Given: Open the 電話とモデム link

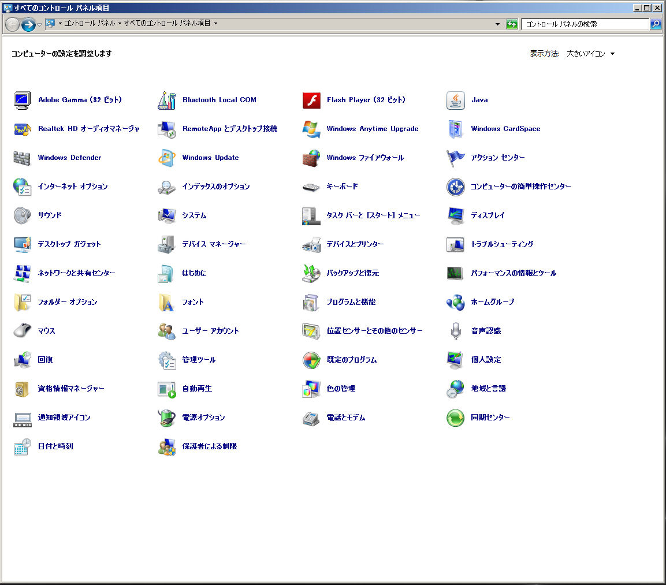Looking at the screenshot, I should pos(346,418).
